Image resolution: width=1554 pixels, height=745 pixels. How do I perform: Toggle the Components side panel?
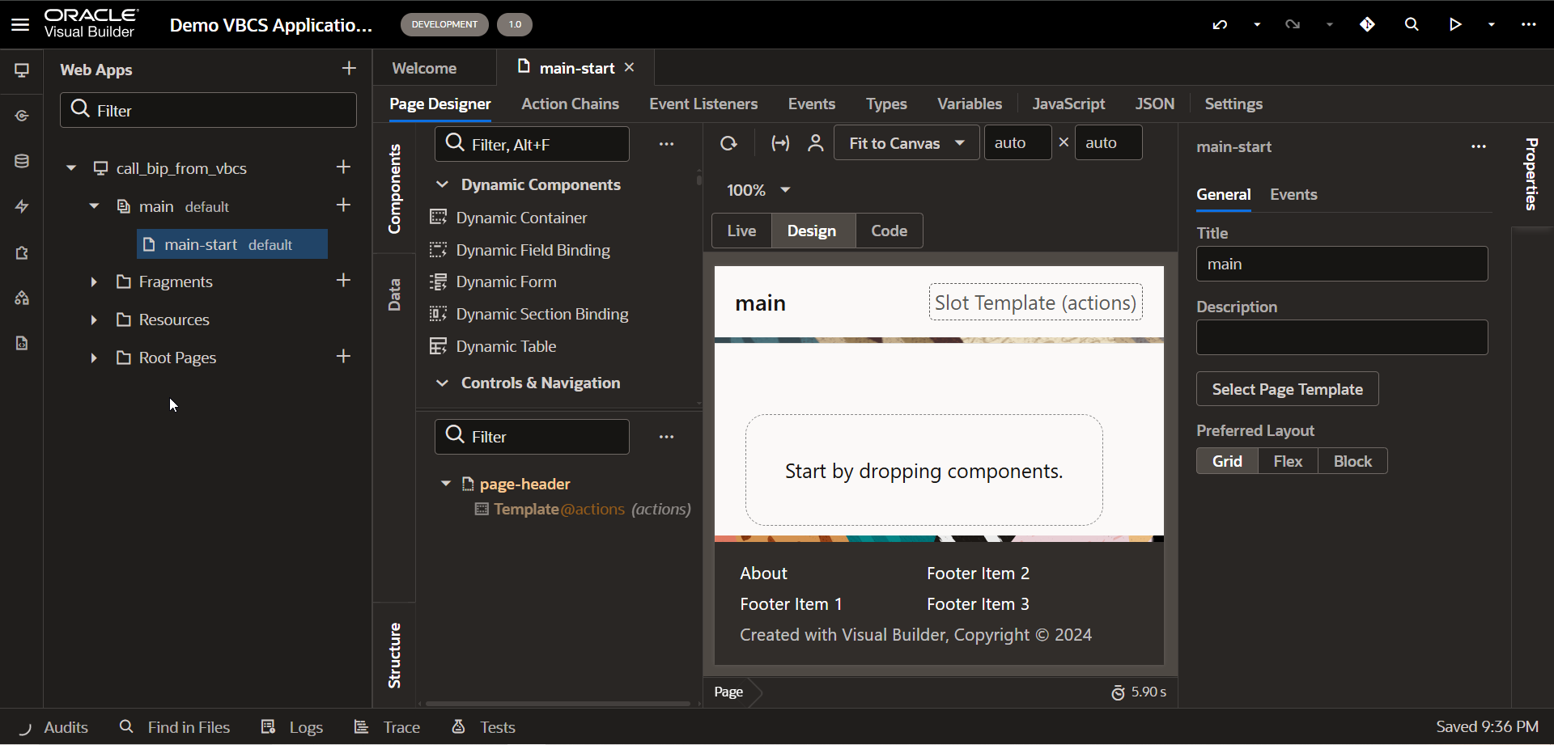tap(394, 188)
